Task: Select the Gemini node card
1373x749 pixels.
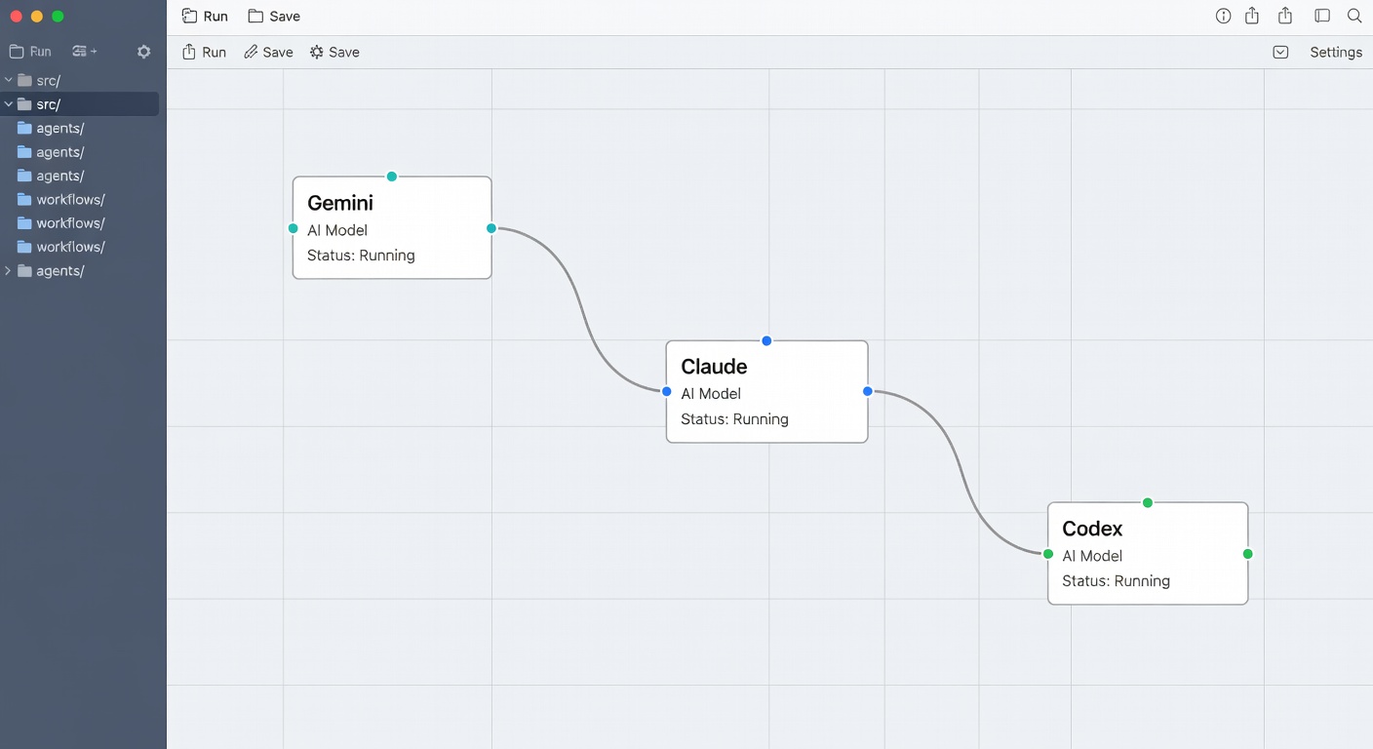Action: (391, 228)
